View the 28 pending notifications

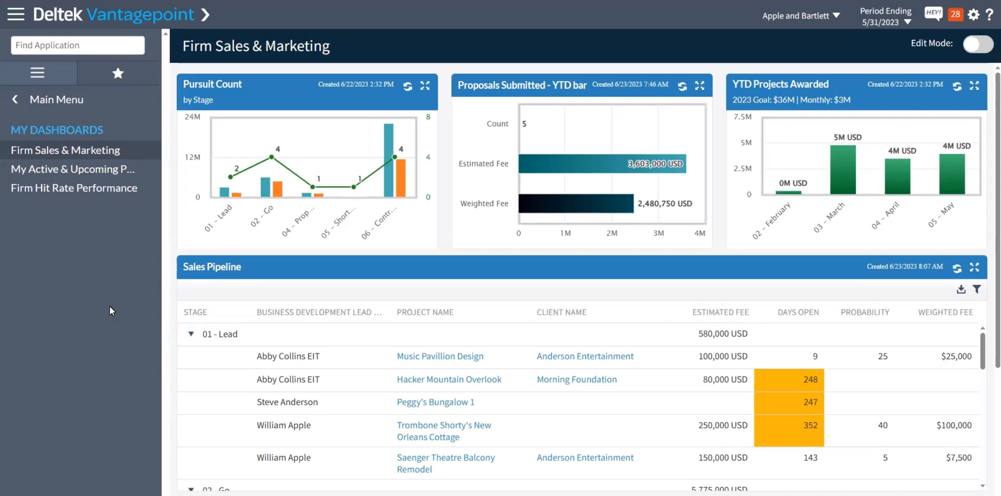tap(955, 14)
